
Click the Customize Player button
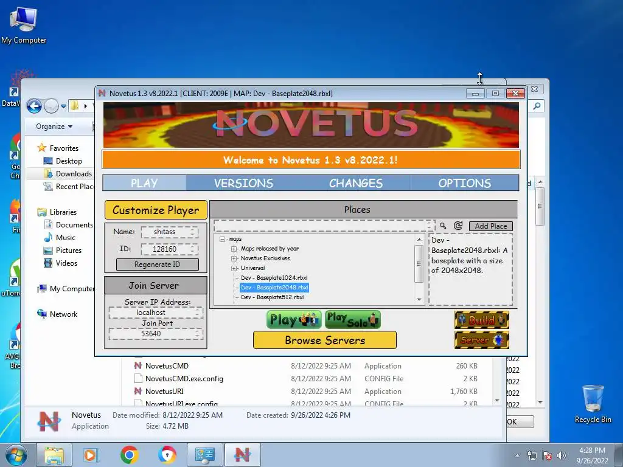(x=156, y=210)
